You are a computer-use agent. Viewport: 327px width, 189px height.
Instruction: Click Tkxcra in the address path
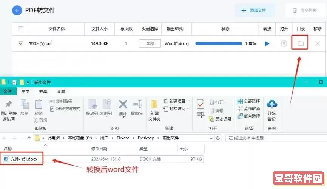click(123, 138)
